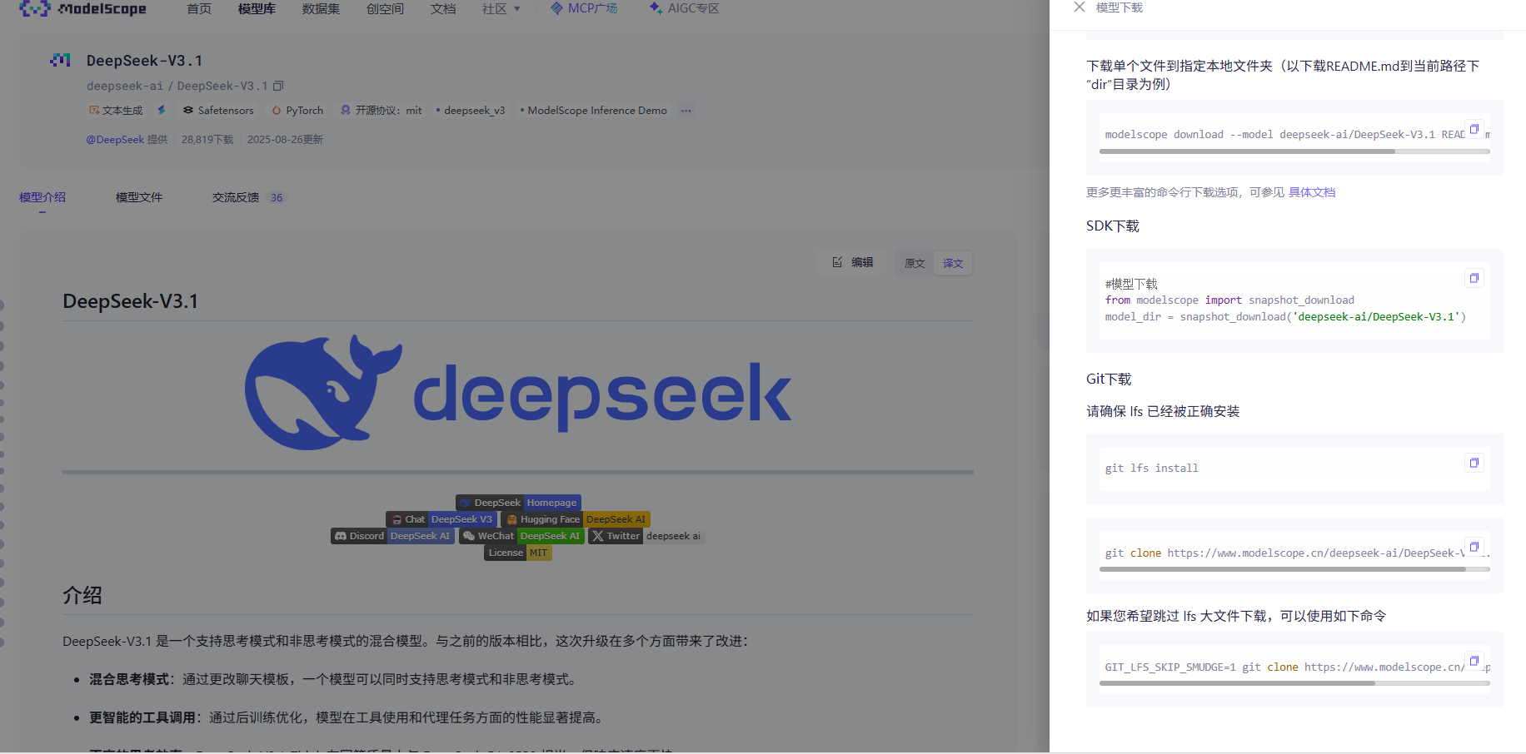Copy the deepseek-ai/DeepSeek-V3.1 model path
Viewport: 1526px width, 754px height.
coord(279,86)
